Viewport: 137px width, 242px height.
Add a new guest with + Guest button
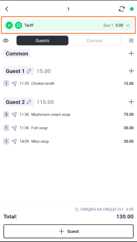[x=68, y=231]
